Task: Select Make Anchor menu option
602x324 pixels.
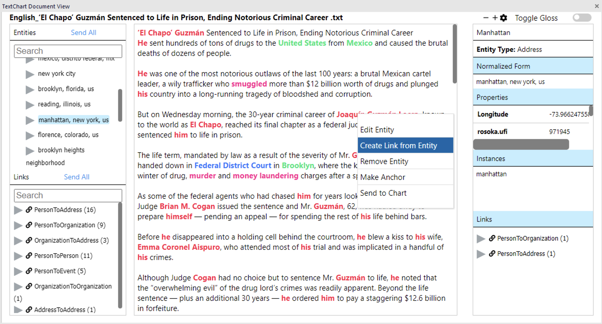Action: pos(406,177)
